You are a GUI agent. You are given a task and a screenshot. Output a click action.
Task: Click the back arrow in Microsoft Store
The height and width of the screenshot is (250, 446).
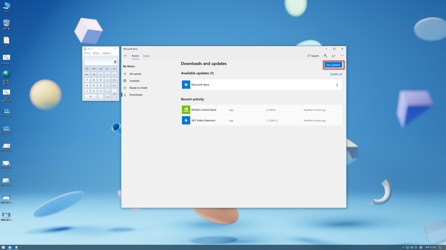[125, 56]
